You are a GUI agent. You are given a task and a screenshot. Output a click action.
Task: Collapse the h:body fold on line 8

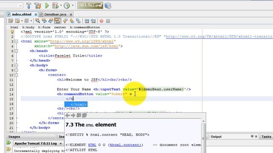(x=16, y=65)
